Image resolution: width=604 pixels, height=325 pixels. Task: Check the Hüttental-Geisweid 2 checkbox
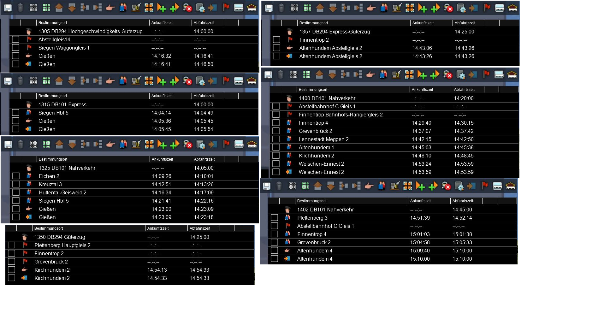coord(16,192)
